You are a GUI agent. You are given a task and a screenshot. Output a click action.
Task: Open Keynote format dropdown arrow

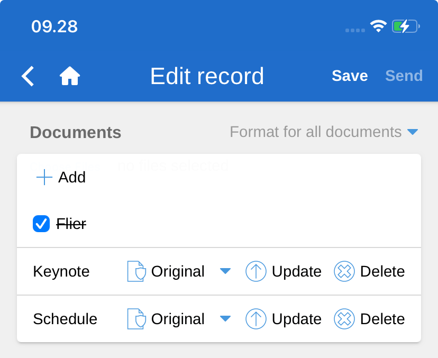click(x=225, y=271)
